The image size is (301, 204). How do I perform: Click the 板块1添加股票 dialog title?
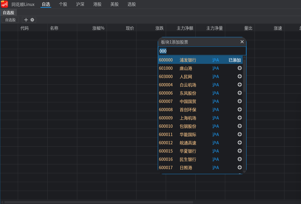pyautogui.click(x=175, y=42)
